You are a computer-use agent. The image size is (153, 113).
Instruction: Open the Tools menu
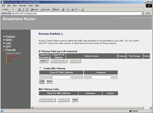click(x=31, y=6)
